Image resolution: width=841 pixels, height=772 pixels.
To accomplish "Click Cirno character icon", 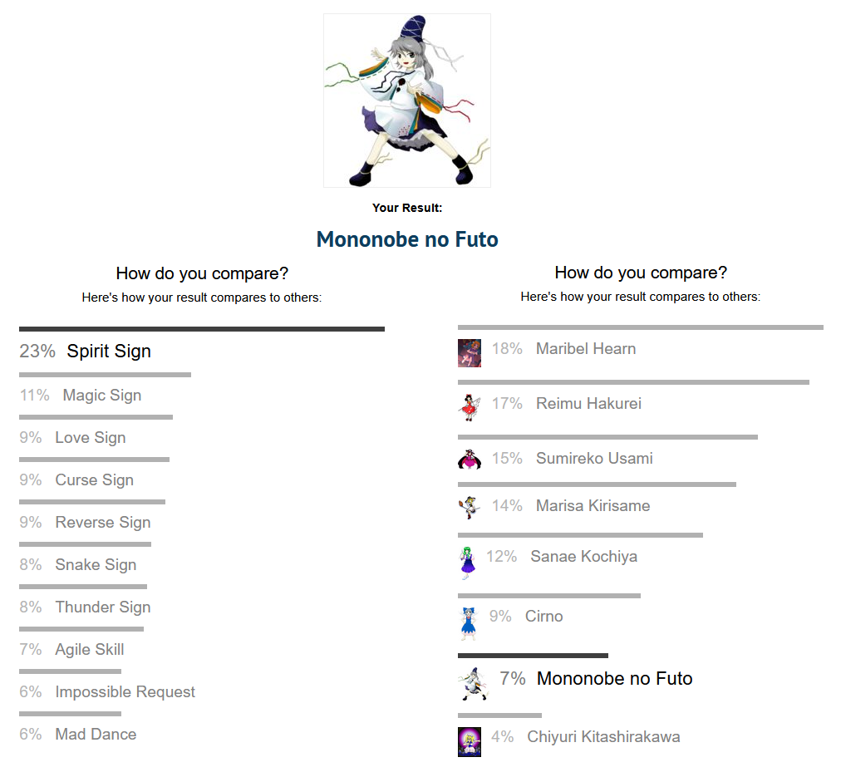I will tap(469, 623).
